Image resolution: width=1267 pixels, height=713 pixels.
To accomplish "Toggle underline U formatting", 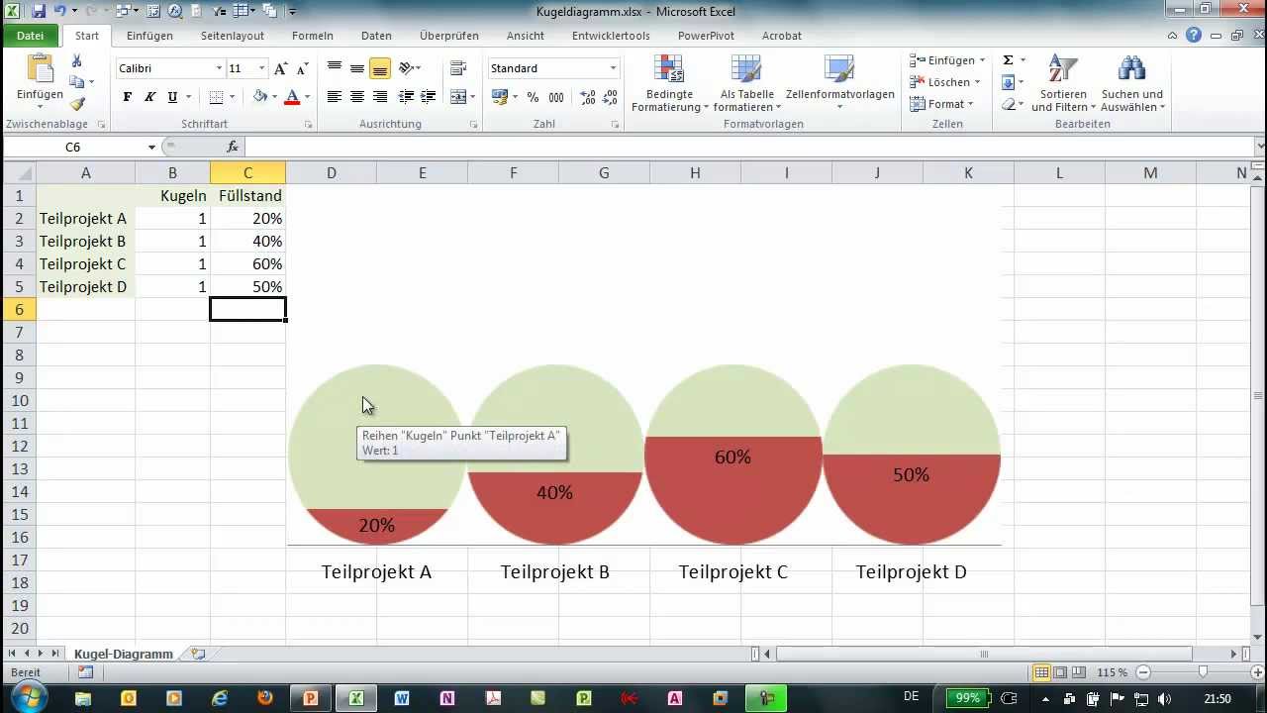I will coord(172,97).
